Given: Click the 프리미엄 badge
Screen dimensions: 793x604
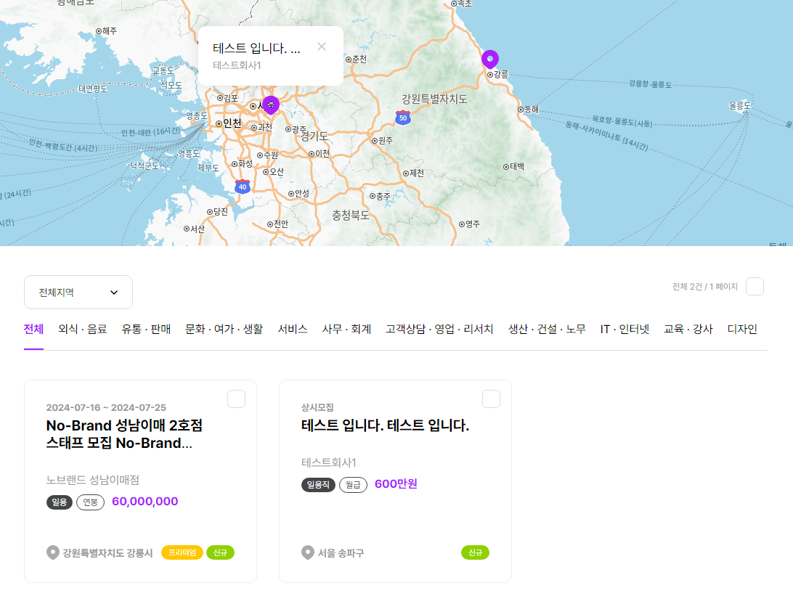Looking at the screenshot, I should point(182,552).
